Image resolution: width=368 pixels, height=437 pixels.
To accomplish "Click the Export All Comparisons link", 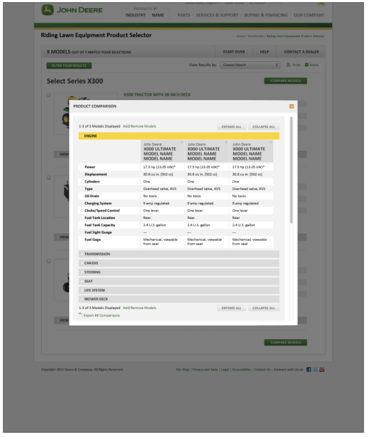I will [x=102, y=315].
